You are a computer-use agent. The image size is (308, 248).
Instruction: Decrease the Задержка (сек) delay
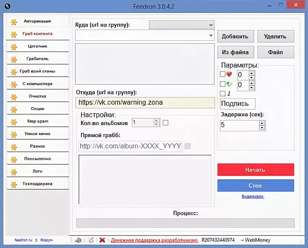tap(262, 128)
